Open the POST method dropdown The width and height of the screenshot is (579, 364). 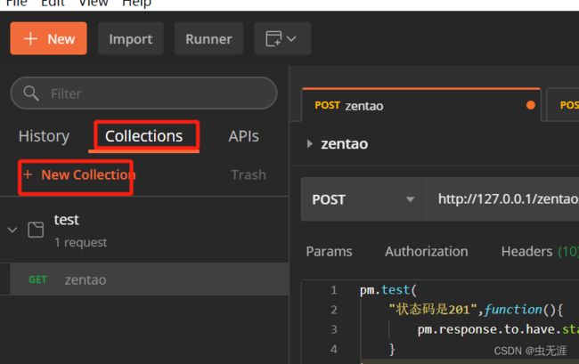[363, 199]
